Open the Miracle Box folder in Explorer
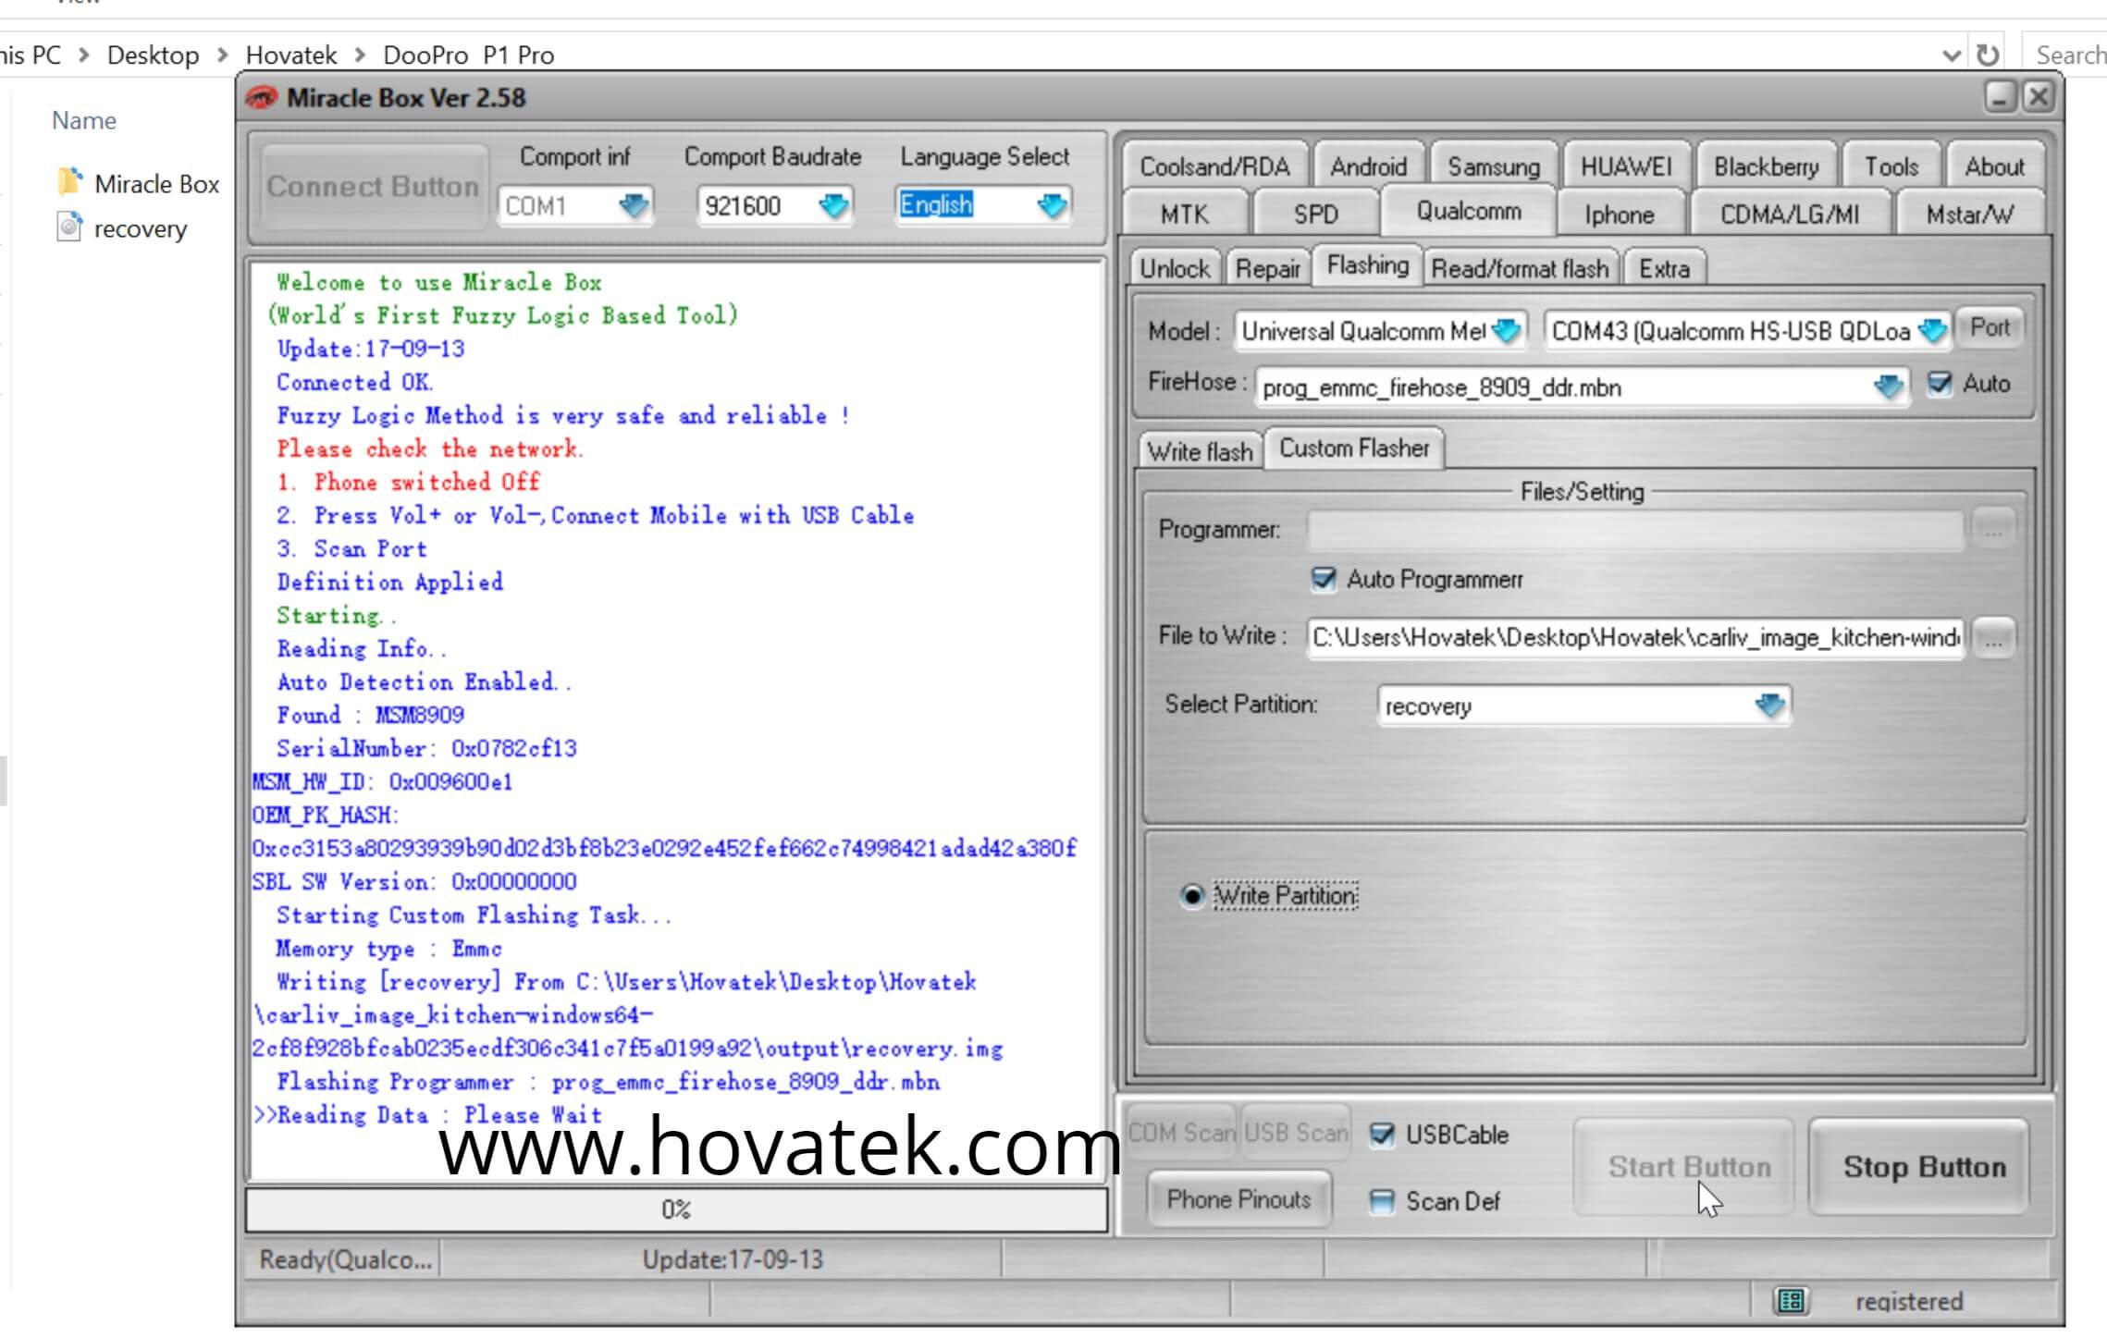 (139, 183)
